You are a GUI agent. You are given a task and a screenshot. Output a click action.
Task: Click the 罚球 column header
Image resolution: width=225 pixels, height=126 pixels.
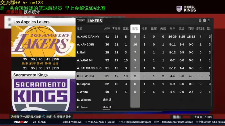(191, 29)
